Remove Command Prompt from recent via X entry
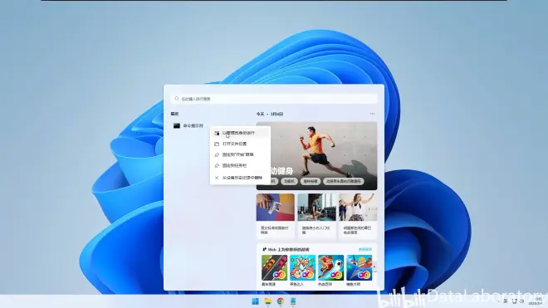 click(x=240, y=178)
